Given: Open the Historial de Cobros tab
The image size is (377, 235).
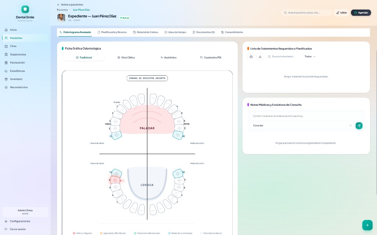Looking at the screenshot, I should pos(146,32).
